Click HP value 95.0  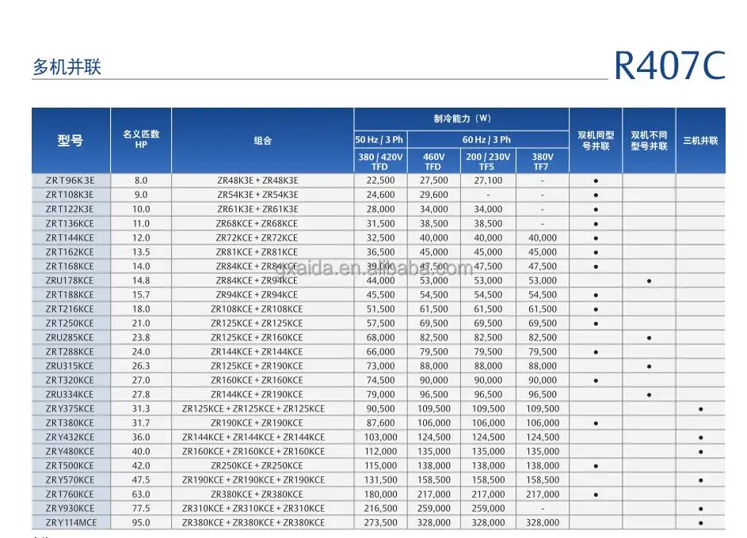tap(141, 523)
